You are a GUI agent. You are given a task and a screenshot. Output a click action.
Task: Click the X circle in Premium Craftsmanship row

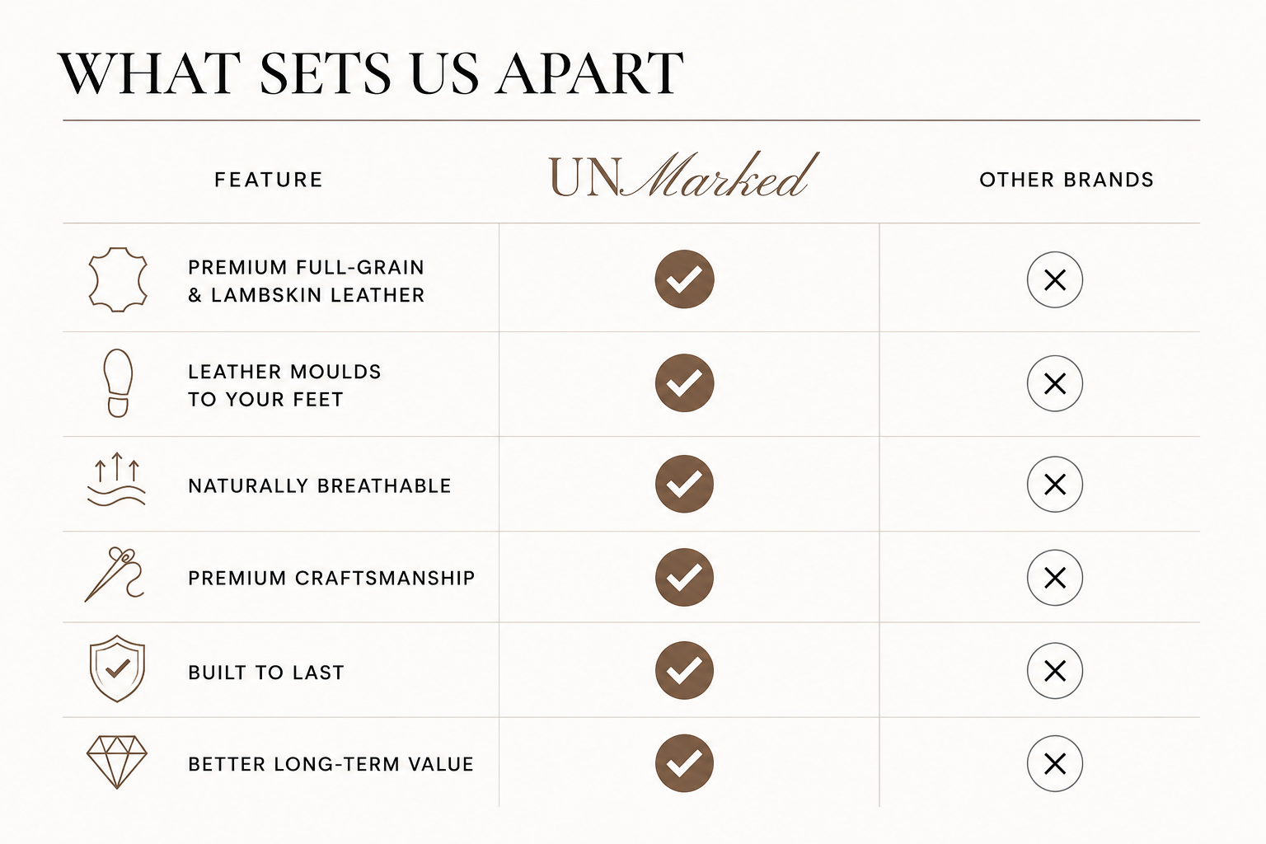(1055, 578)
